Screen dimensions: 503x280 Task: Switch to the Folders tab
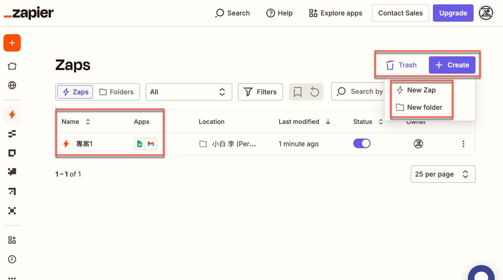click(116, 92)
